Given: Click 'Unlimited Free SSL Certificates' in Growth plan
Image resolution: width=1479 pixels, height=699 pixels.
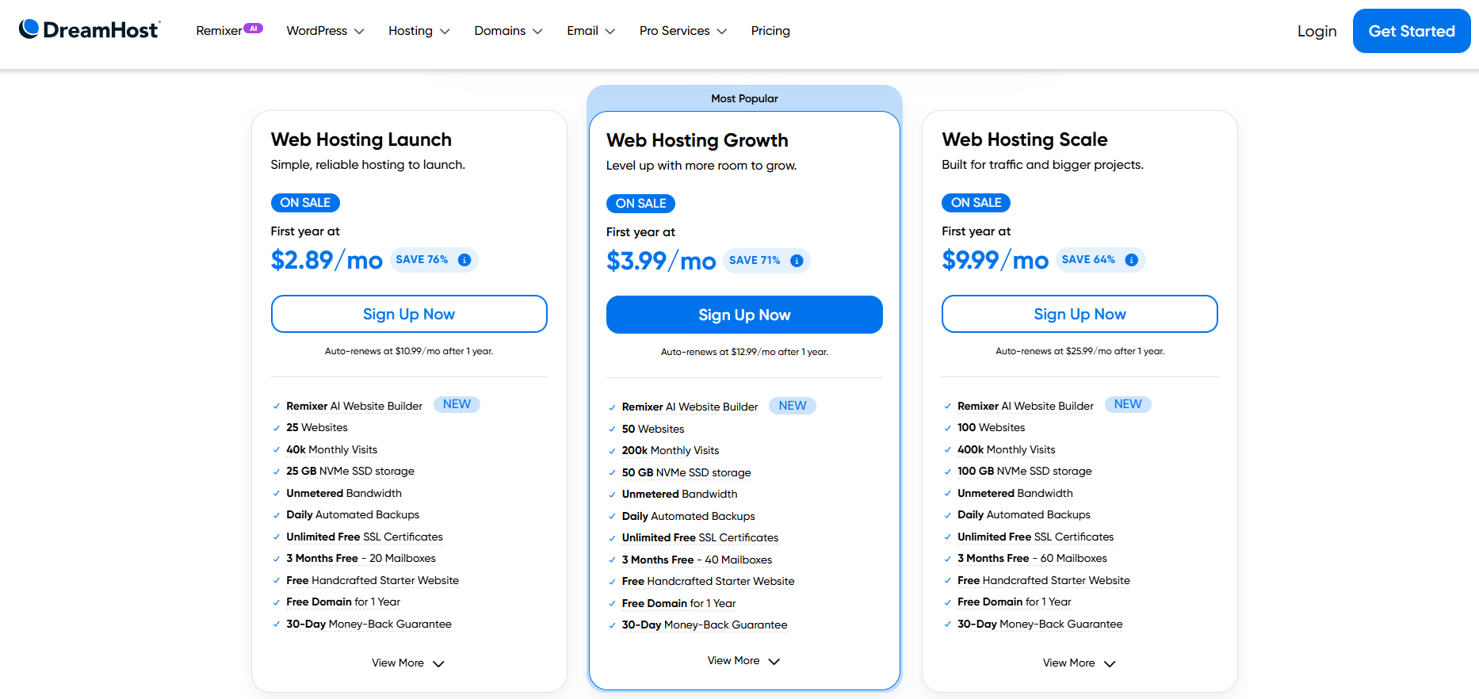Looking at the screenshot, I should tap(700, 537).
